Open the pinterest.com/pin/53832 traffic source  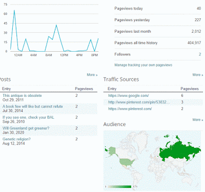pyautogui.click(x=139, y=102)
